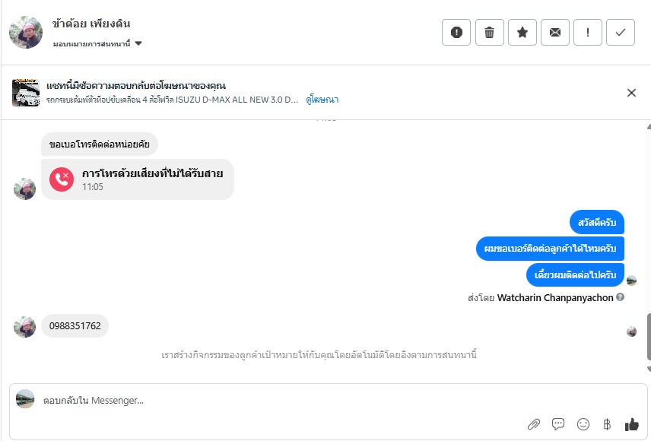Click the question mark beside Watcharin Chanpanyachon

[621, 297]
